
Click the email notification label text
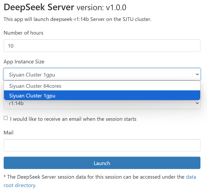(x=73, y=119)
